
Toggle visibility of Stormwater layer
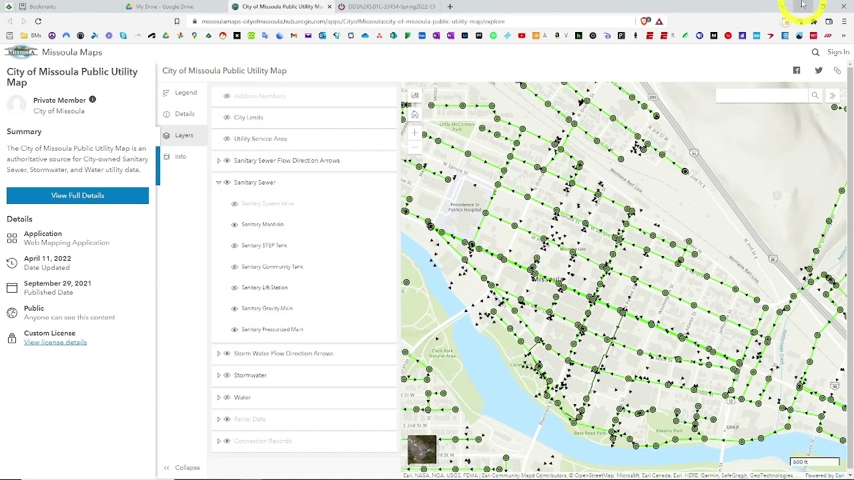click(x=227, y=375)
